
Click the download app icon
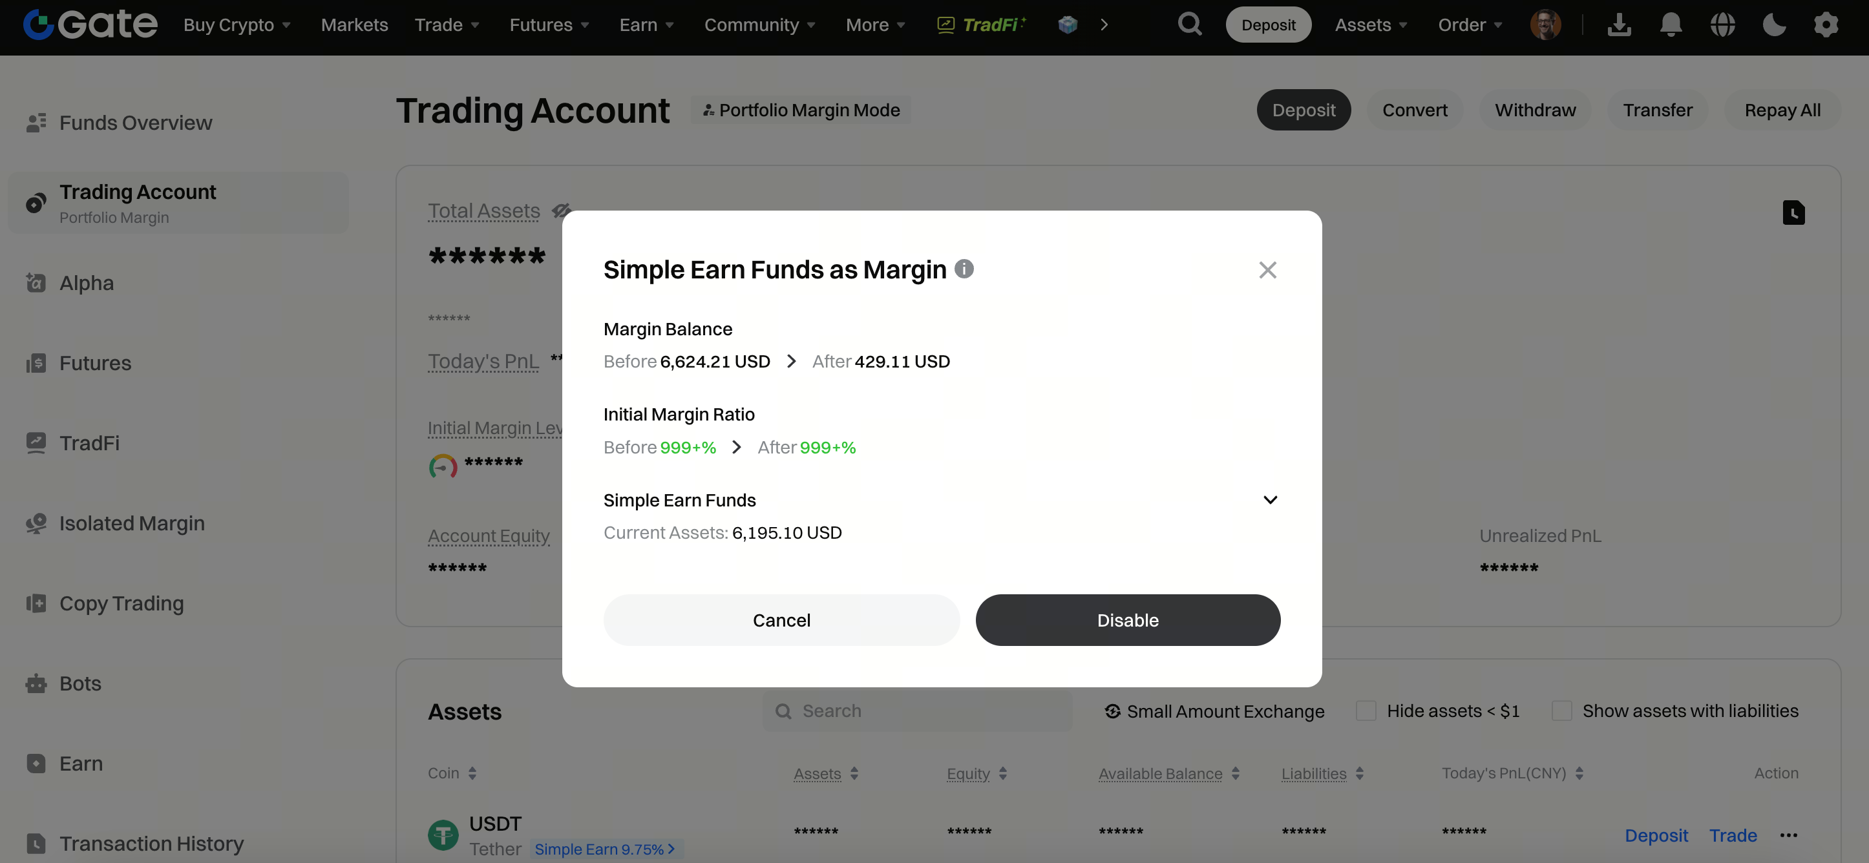(1619, 25)
